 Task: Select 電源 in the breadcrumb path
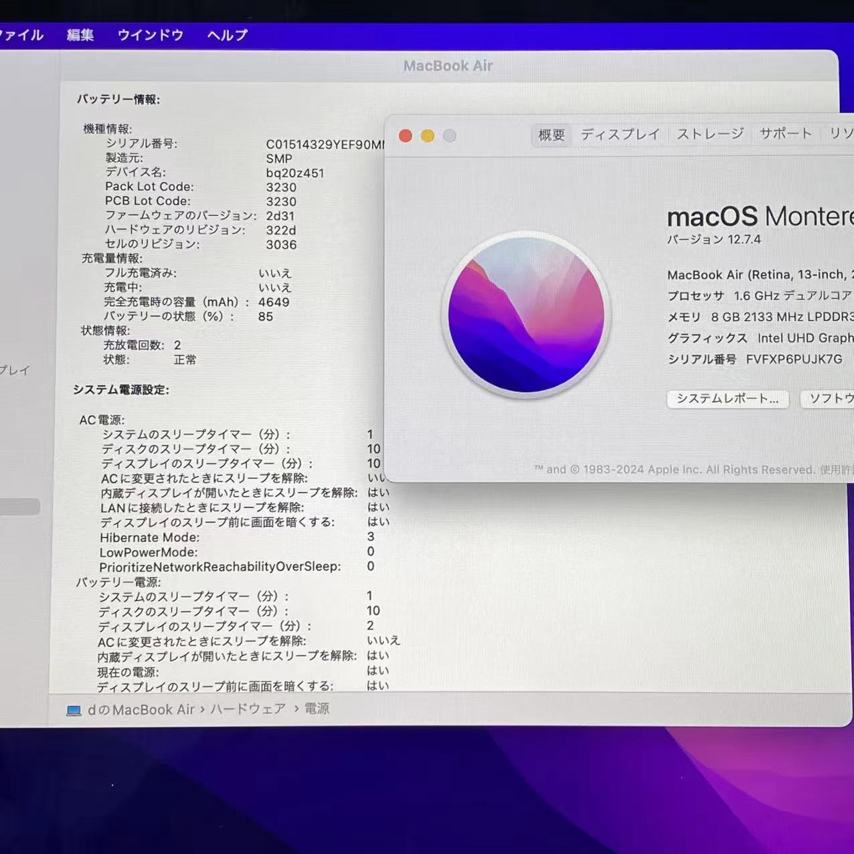[x=316, y=709]
